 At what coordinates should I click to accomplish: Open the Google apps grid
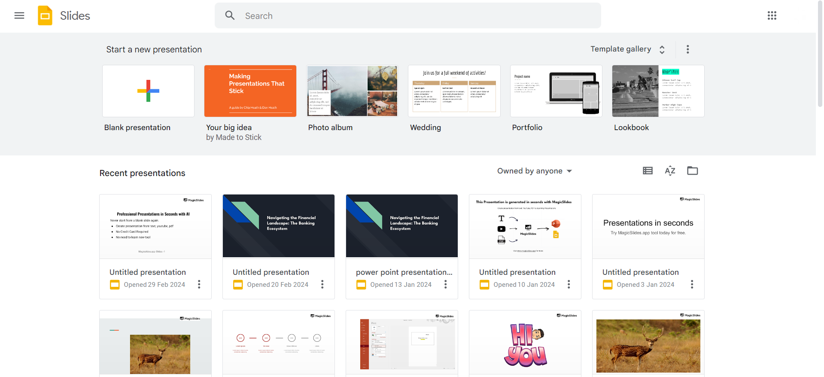pyautogui.click(x=772, y=16)
